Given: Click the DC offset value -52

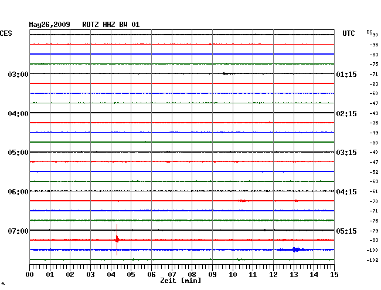Looking at the screenshot, I should pyautogui.click(x=374, y=172).
